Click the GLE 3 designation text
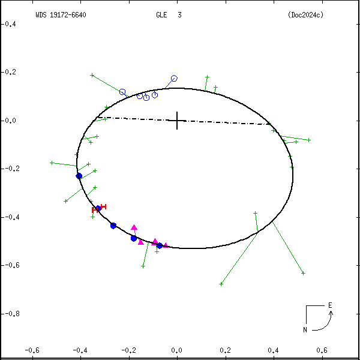Screen dimensions: 360x360 (x=164, y=14)
